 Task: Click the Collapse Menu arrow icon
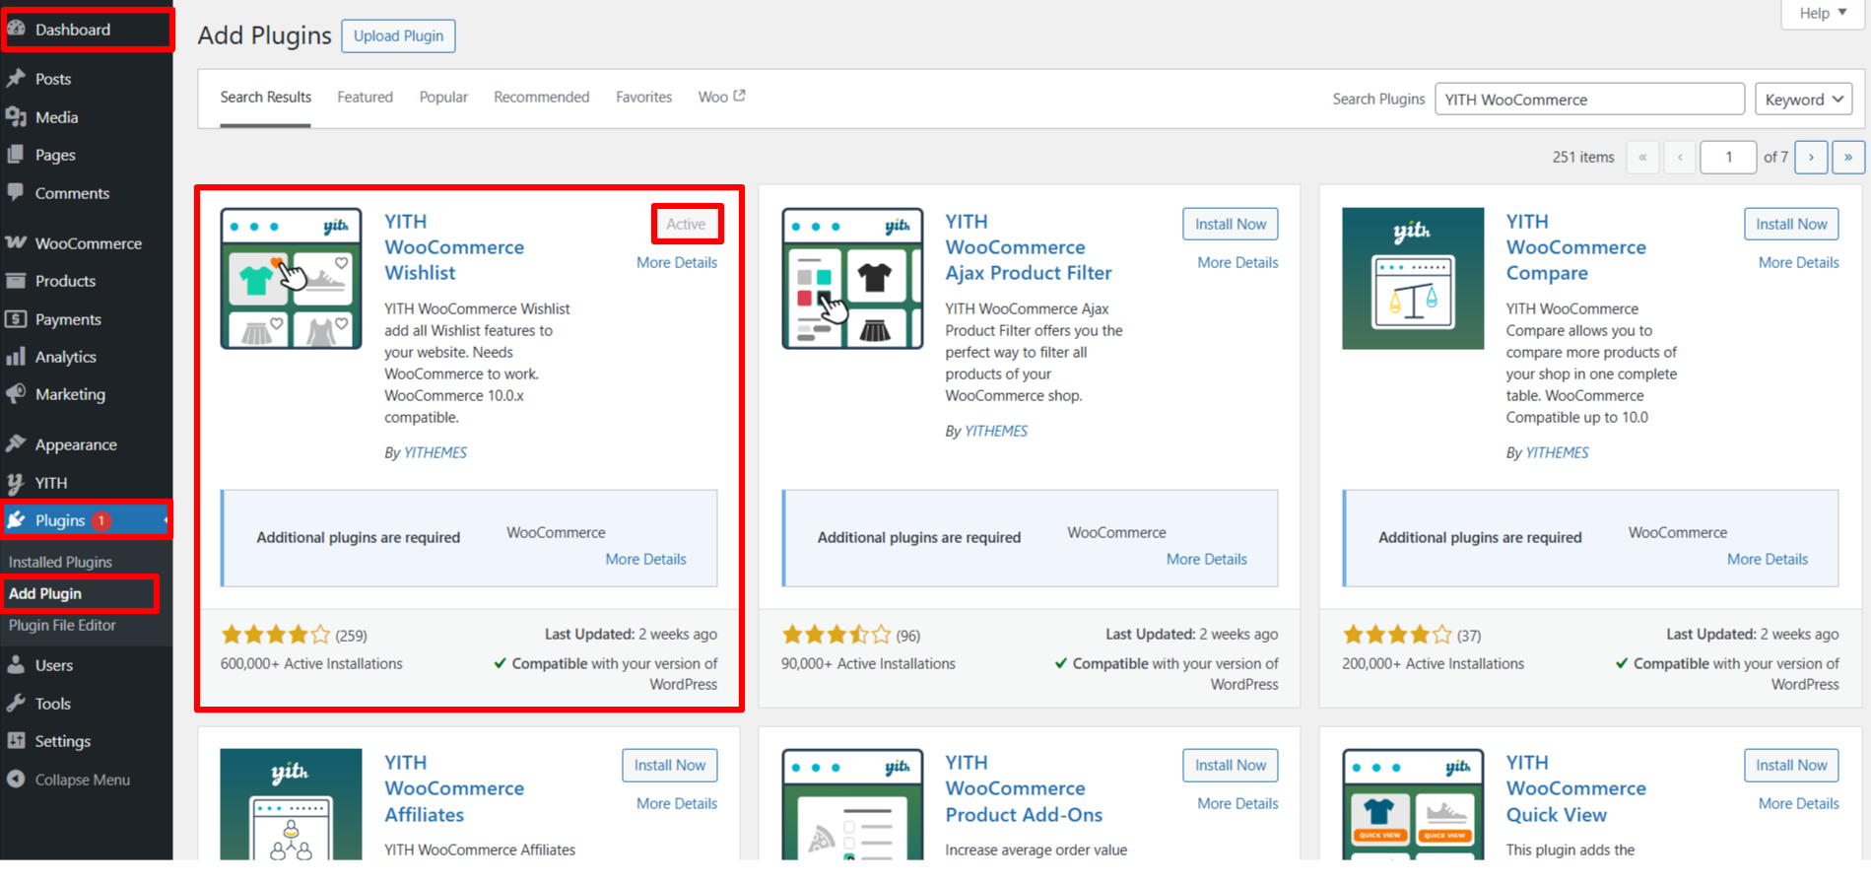point(16,780)
